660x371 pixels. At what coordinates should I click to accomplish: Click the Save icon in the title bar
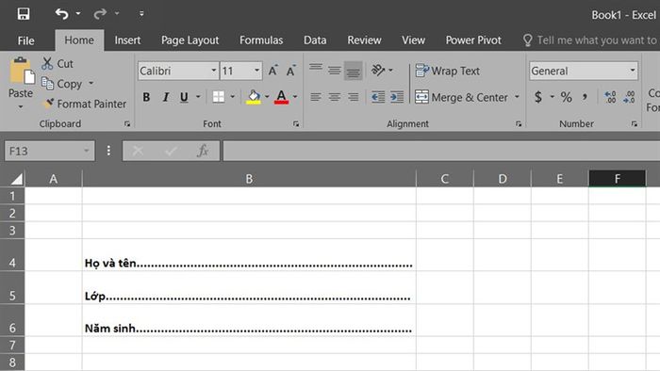tap(24, 14)
